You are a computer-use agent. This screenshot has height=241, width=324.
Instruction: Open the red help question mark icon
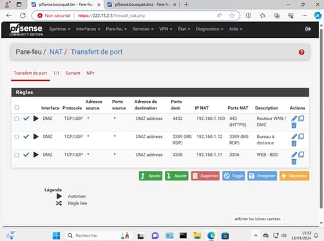(301, 52)
